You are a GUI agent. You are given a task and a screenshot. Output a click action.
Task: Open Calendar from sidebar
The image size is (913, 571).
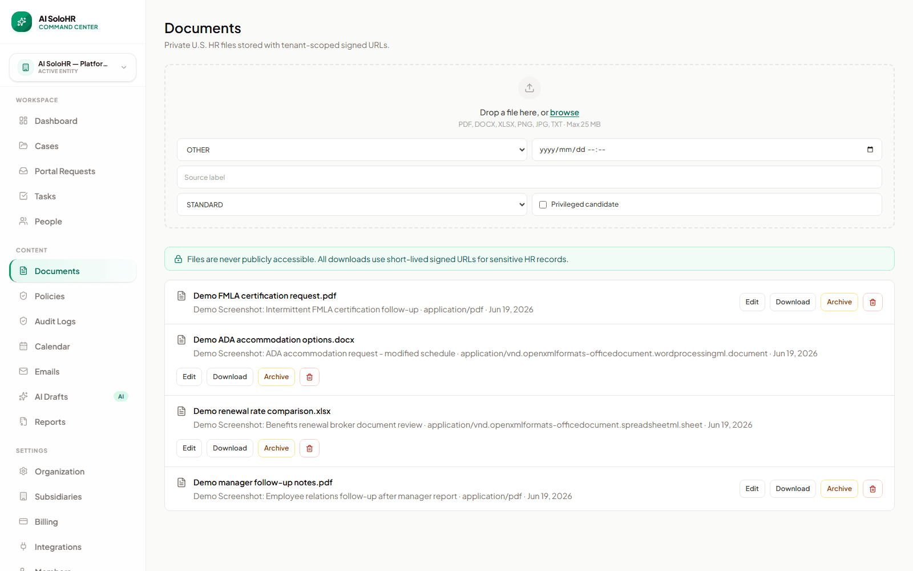[72, 347]
